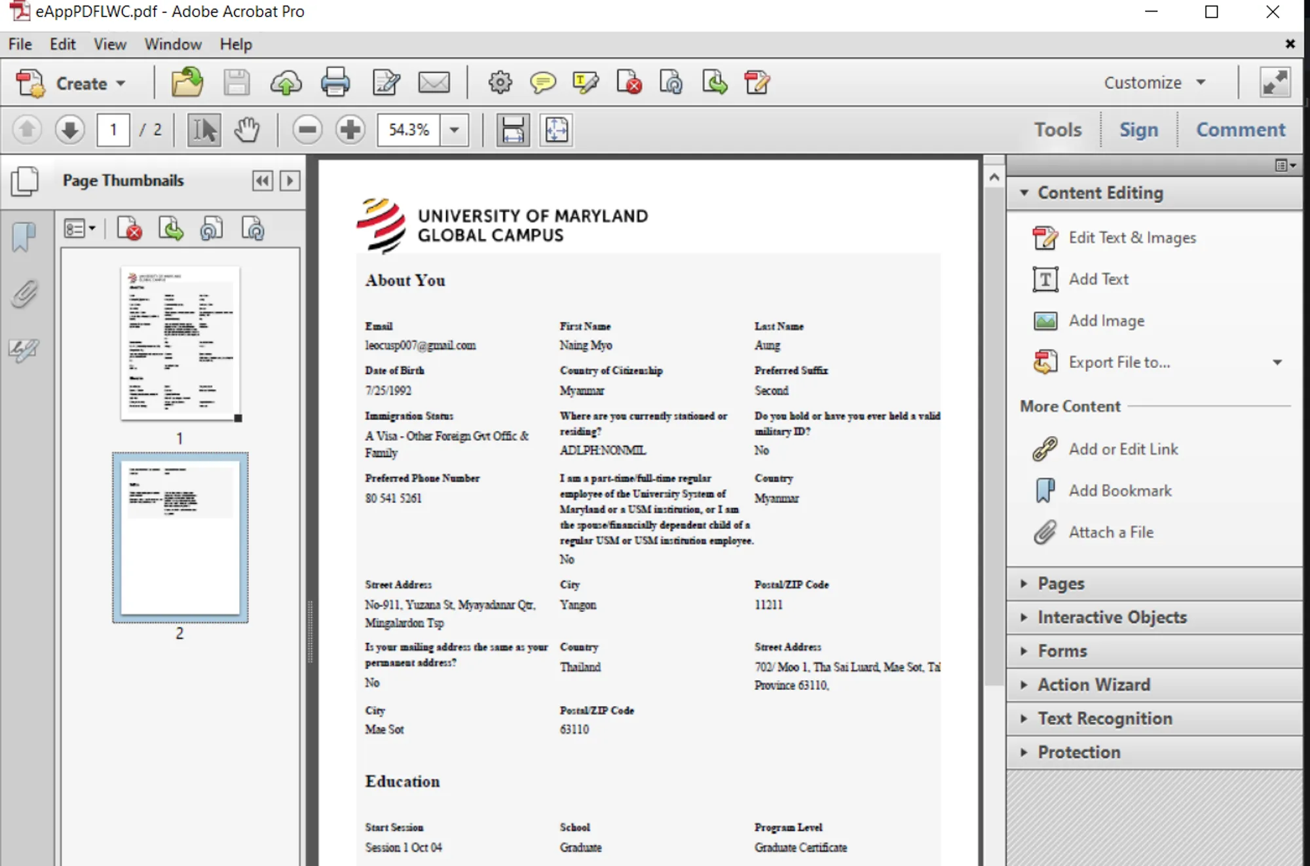Click the rotate pages icon in thumbnails panel
Viewport: 1310px width, 866px height.
pos(212,228)
